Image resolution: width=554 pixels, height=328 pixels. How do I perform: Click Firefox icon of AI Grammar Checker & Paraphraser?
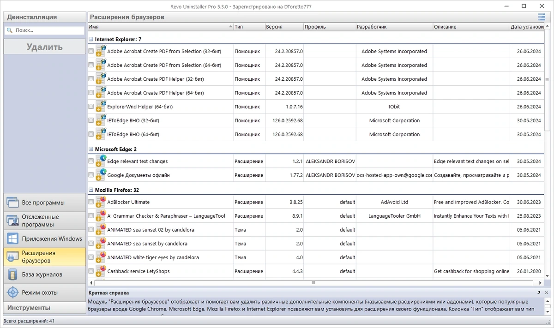click(x=101, y=216)
